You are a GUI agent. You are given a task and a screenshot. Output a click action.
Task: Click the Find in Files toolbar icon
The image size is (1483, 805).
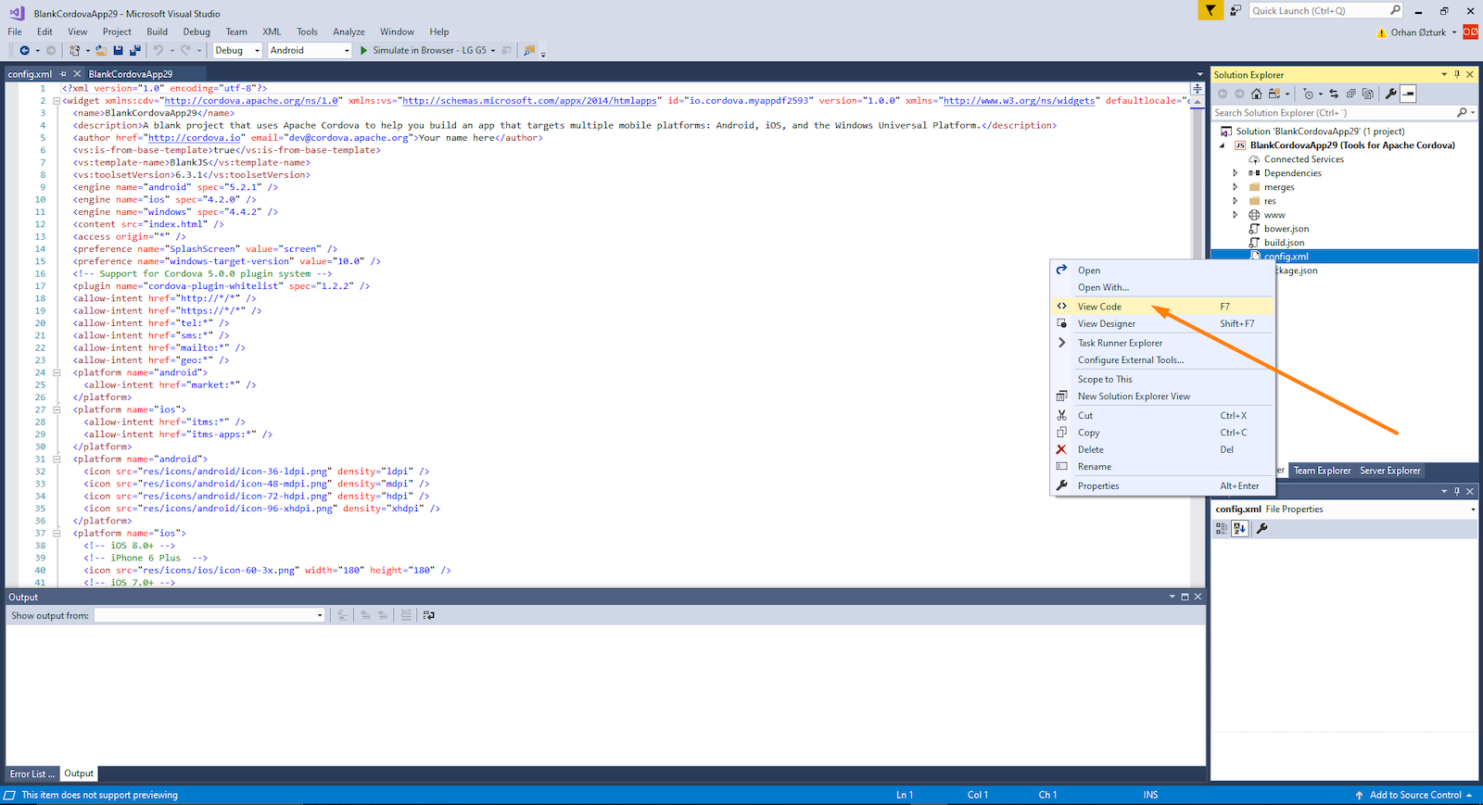click(529, 50)
